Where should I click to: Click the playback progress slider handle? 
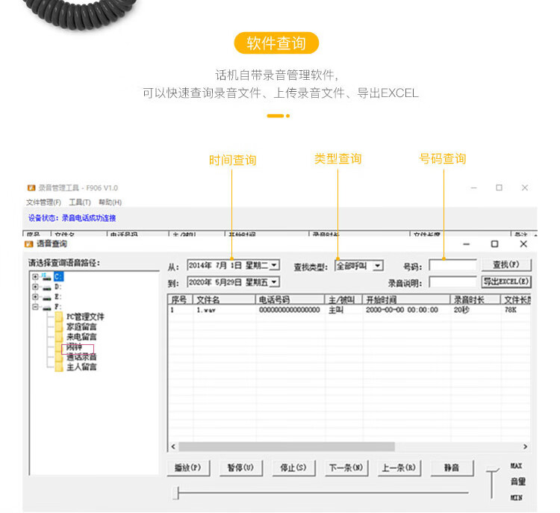click(x=175, y=493)
